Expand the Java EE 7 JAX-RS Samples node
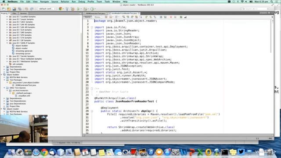Viewport: 281px width, 158px height. click(x=7, y=25)
